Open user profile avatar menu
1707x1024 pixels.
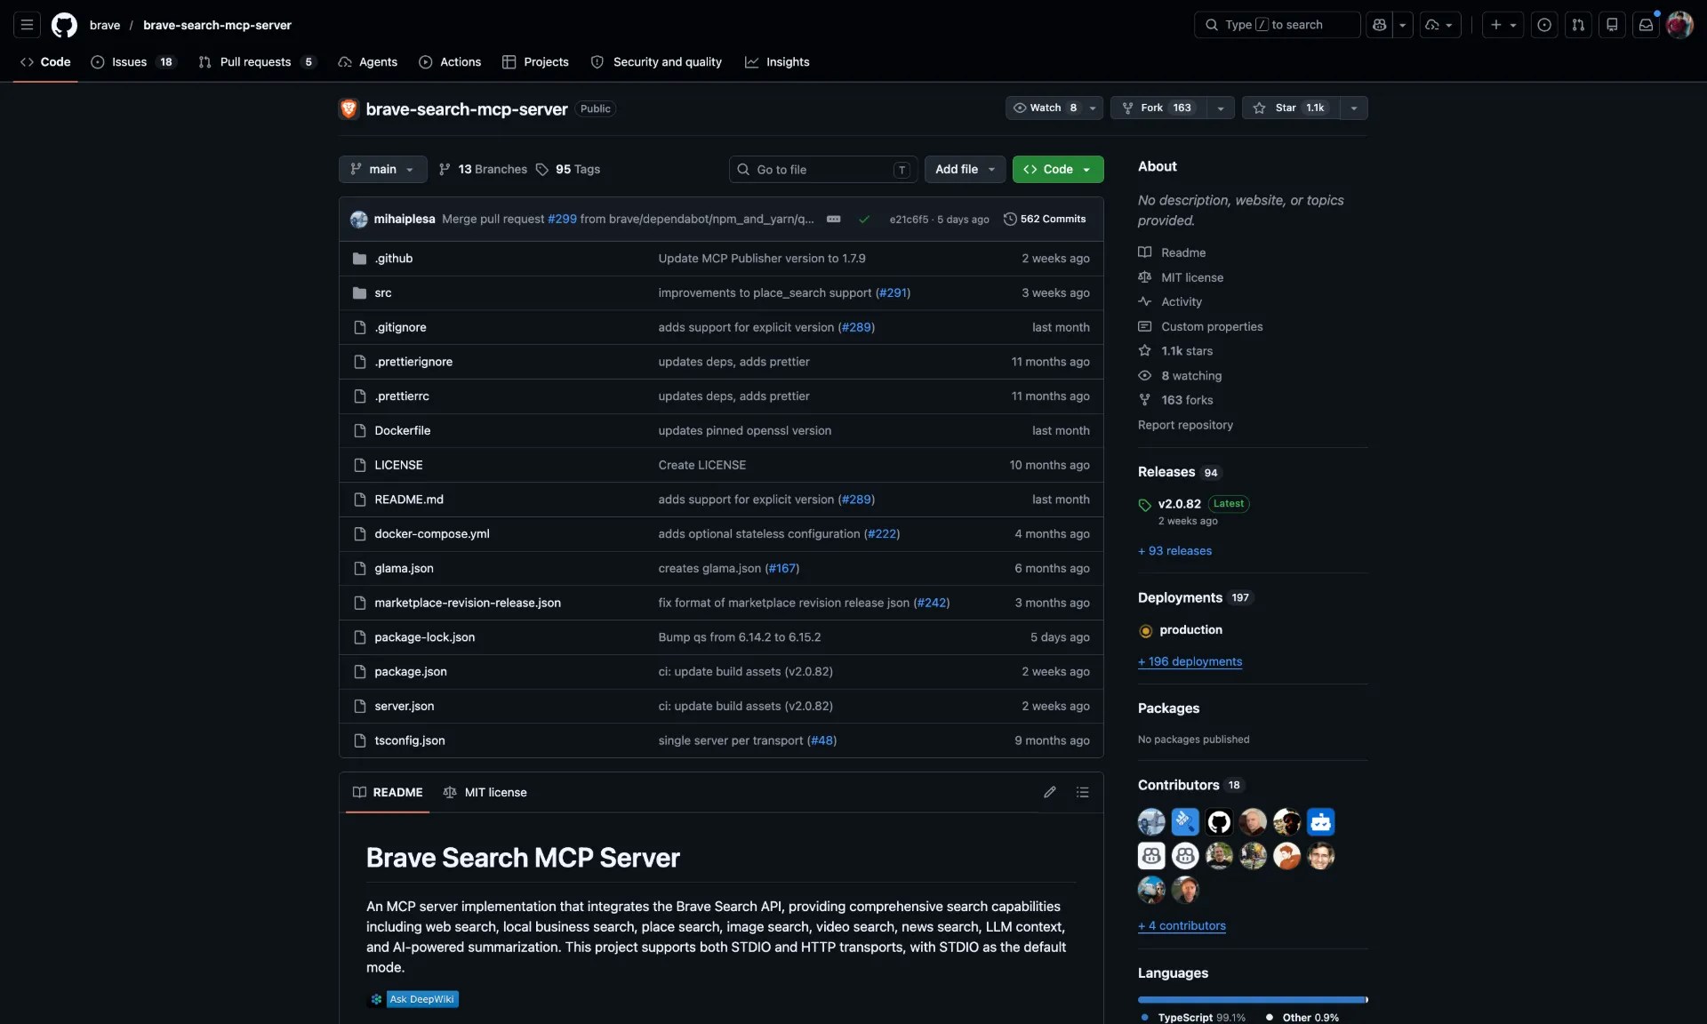pos(1679,25)
